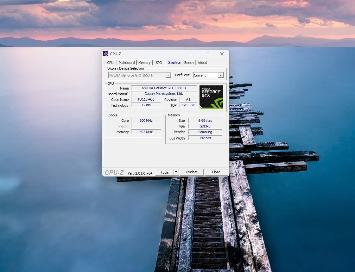Open the Bench tab
Image resolution: width=355 pixels, height=272 pixels.
(x=189, y=63)
